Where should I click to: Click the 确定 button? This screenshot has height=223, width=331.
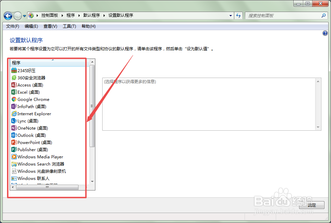[311, 205]
